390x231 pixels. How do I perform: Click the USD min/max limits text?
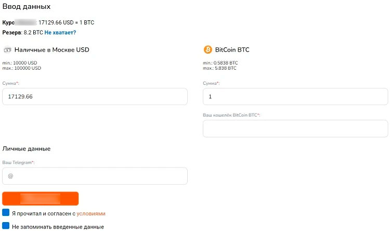21,66
